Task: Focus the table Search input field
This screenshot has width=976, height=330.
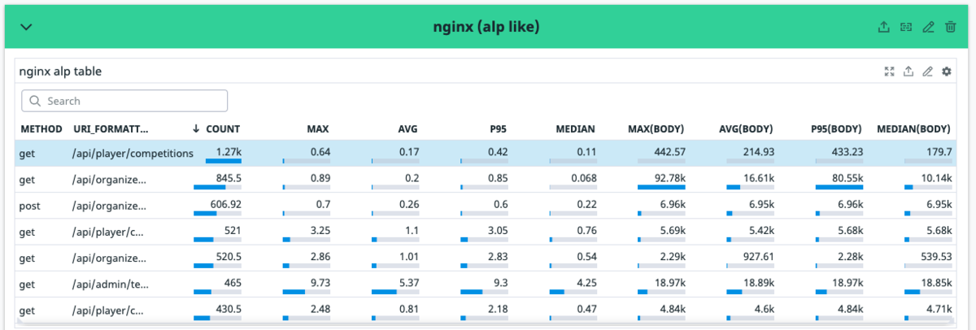Action: [x=124, y=101]
